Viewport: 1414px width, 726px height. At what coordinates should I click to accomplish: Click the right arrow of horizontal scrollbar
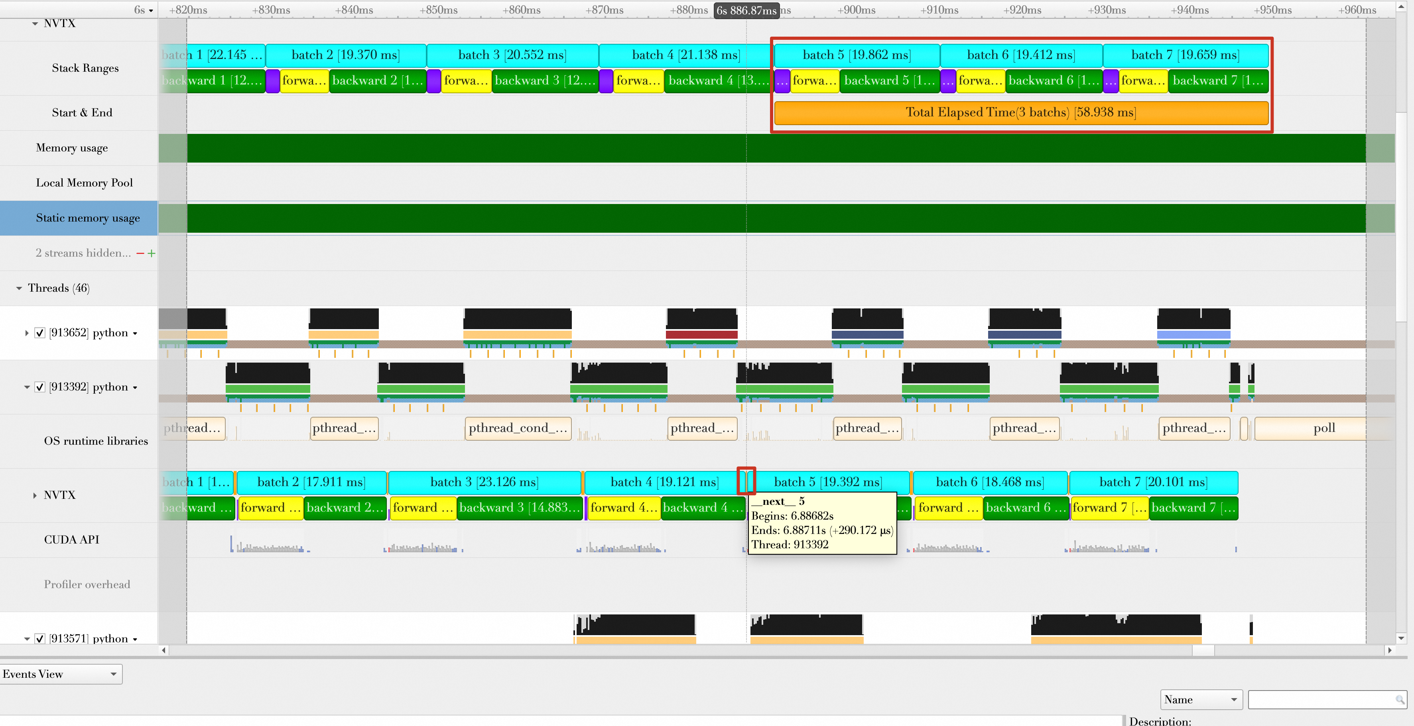click(x=1389, y=650)
